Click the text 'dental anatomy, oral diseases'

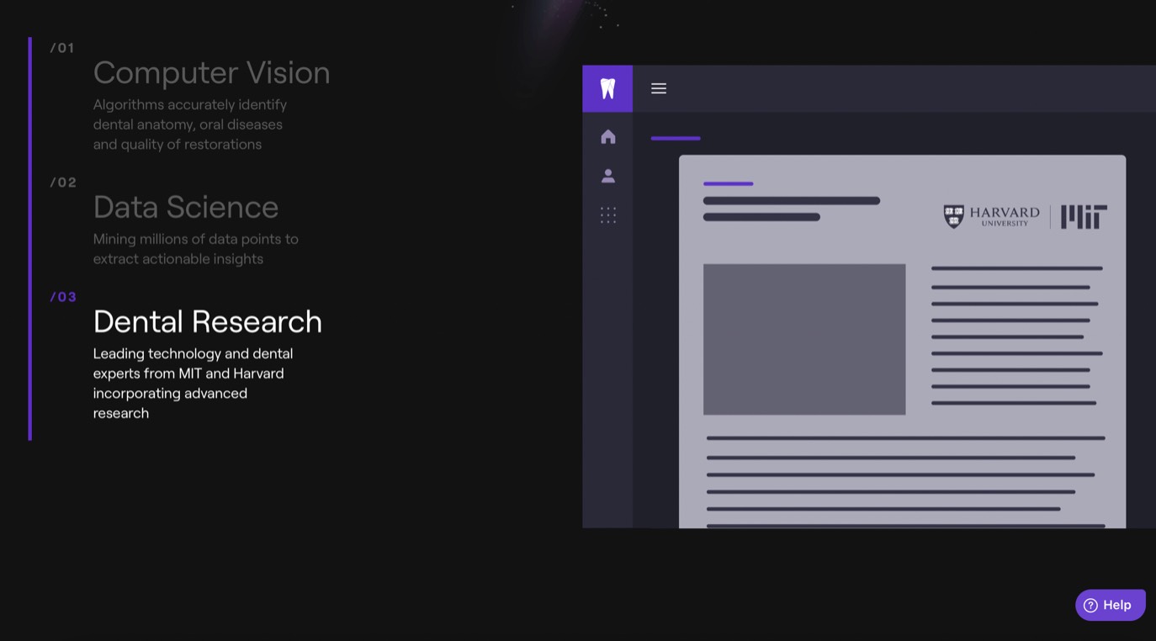[x=188, y=124]
